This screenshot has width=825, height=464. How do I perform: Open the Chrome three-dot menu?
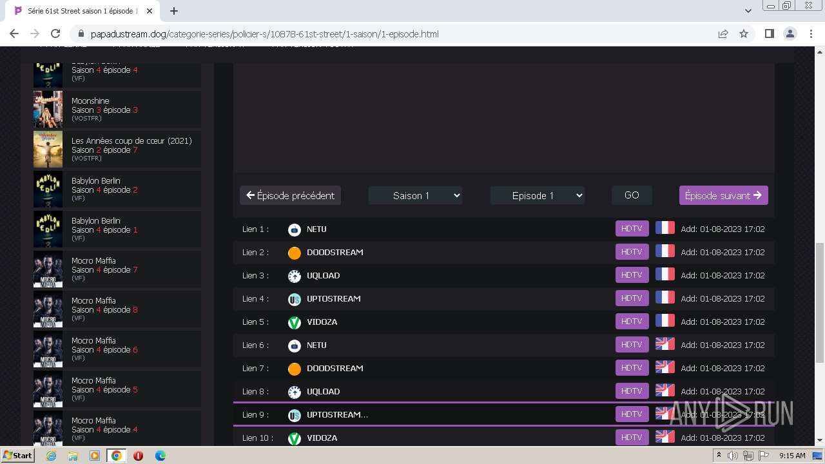[810, 34]
